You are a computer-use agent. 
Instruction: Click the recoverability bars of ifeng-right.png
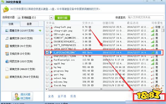click(x=152, y=31)
